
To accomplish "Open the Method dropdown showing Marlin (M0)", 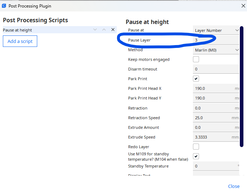I will tap(216, 50).
